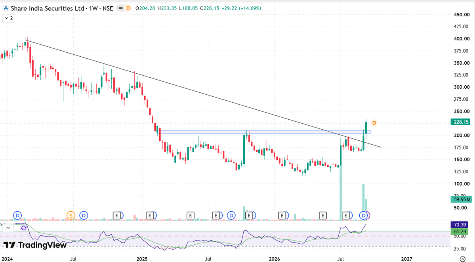
Task: Click the high value H233.35
Action: click(167, 8)
